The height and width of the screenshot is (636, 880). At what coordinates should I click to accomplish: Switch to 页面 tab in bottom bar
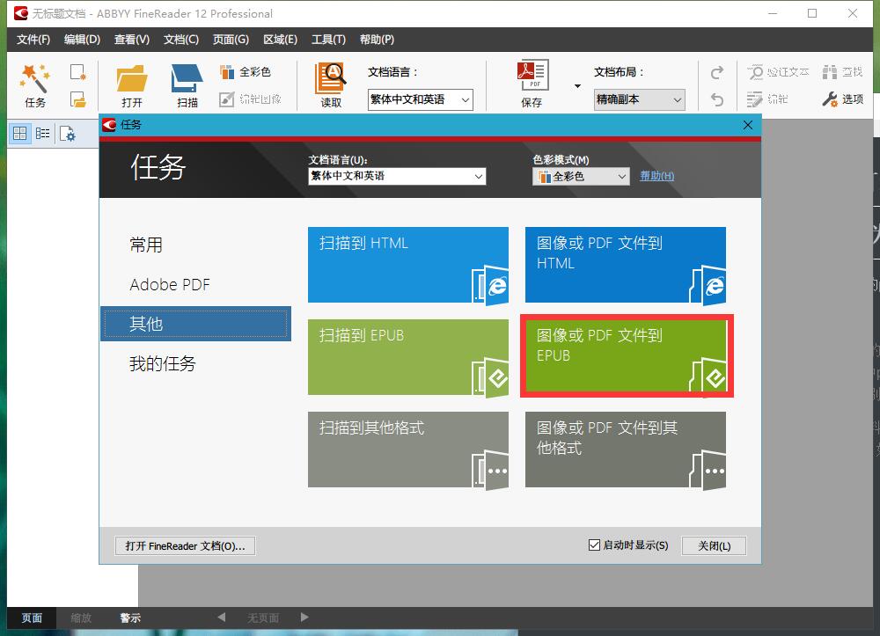pos(32,618)
